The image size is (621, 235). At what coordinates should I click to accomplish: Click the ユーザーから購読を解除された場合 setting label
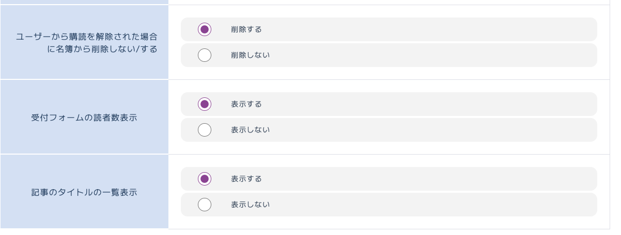point(86,37)
